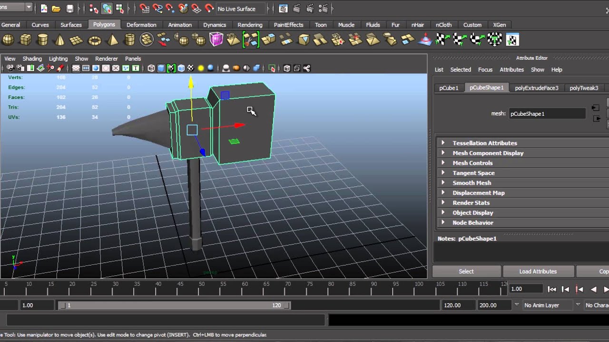609x342 pixels.
Task: Open the viewport Shading menu
Action: [x=32, y=59]
